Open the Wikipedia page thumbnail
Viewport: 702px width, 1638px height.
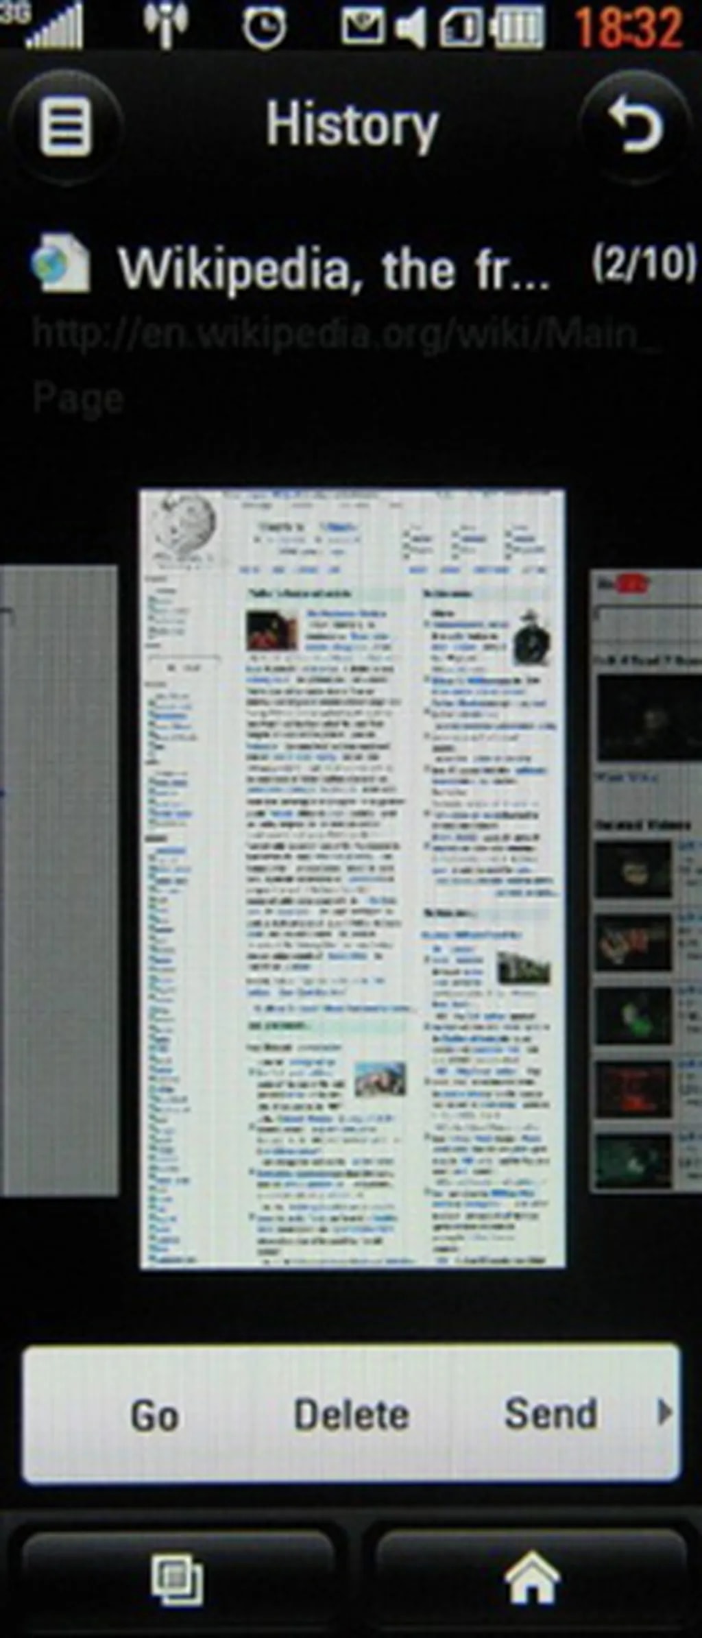pos(352,878)
